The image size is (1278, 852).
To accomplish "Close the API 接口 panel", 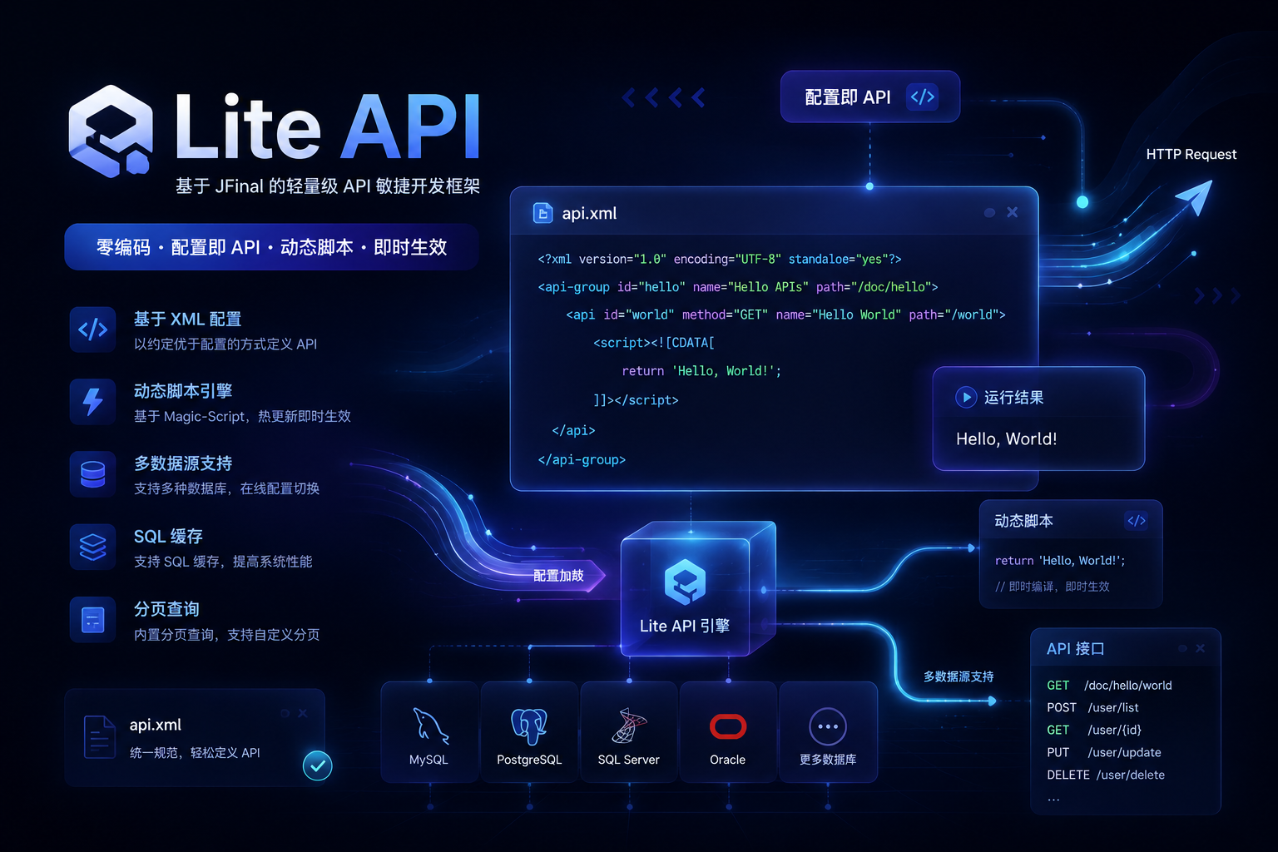I will [1201, 648].
